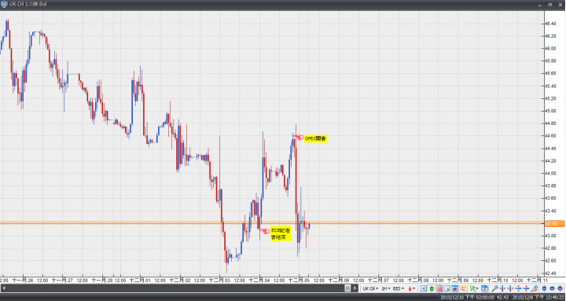Image resolution: width=566 pixels, height=301 pixels.
Task: Restore the chart window size
Action: pyautogui.click(x=550, y=5)
